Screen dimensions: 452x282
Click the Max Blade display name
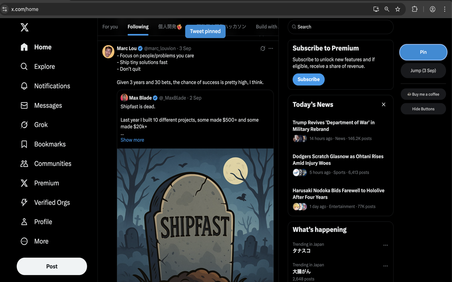point(141,98)
